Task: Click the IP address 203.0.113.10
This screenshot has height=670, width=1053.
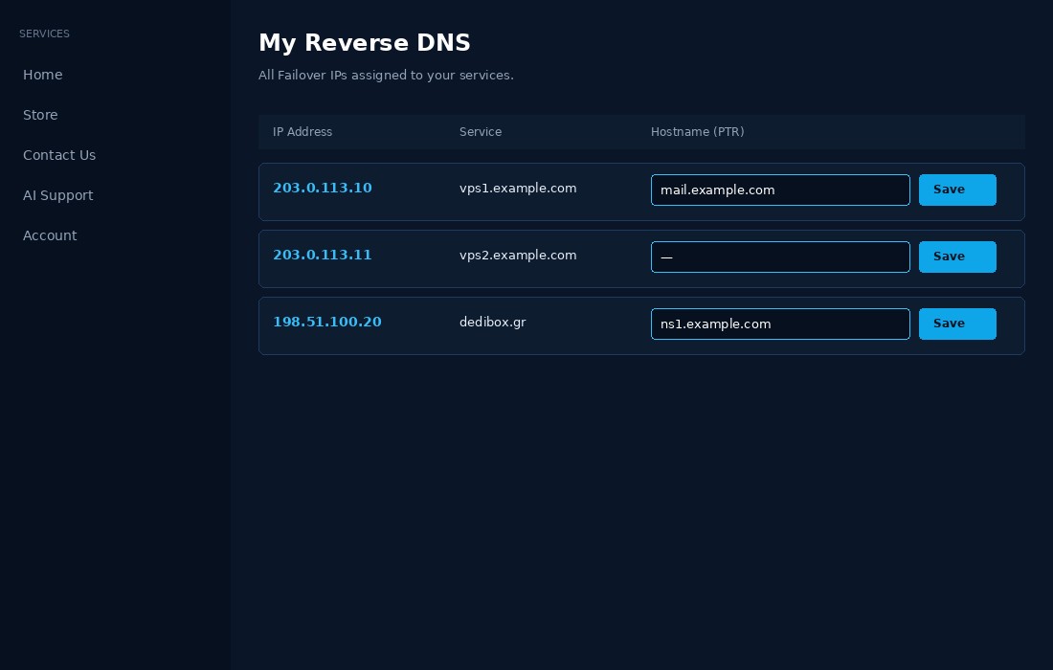Action: pyautogui.click(x=323, y=188)
